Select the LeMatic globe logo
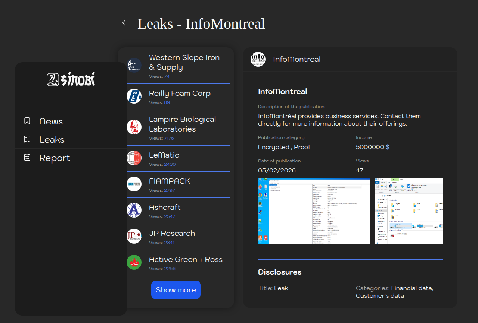Screen dimensions: 478x323 [134, 158]
